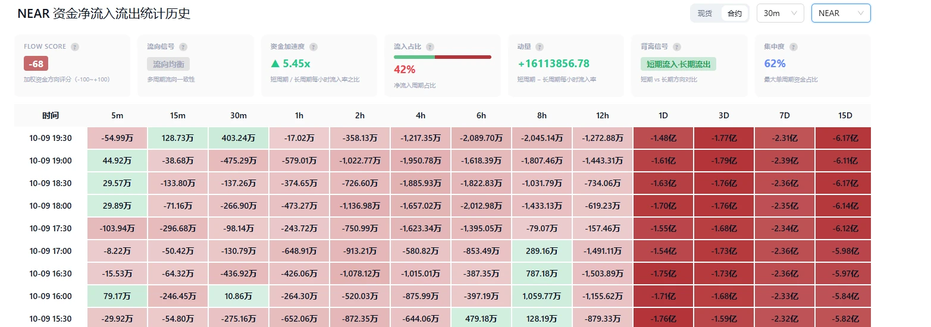The height and width of the screenshot is (327, 931).
Task: Click the 1h column header
Action: coord(299,115)
